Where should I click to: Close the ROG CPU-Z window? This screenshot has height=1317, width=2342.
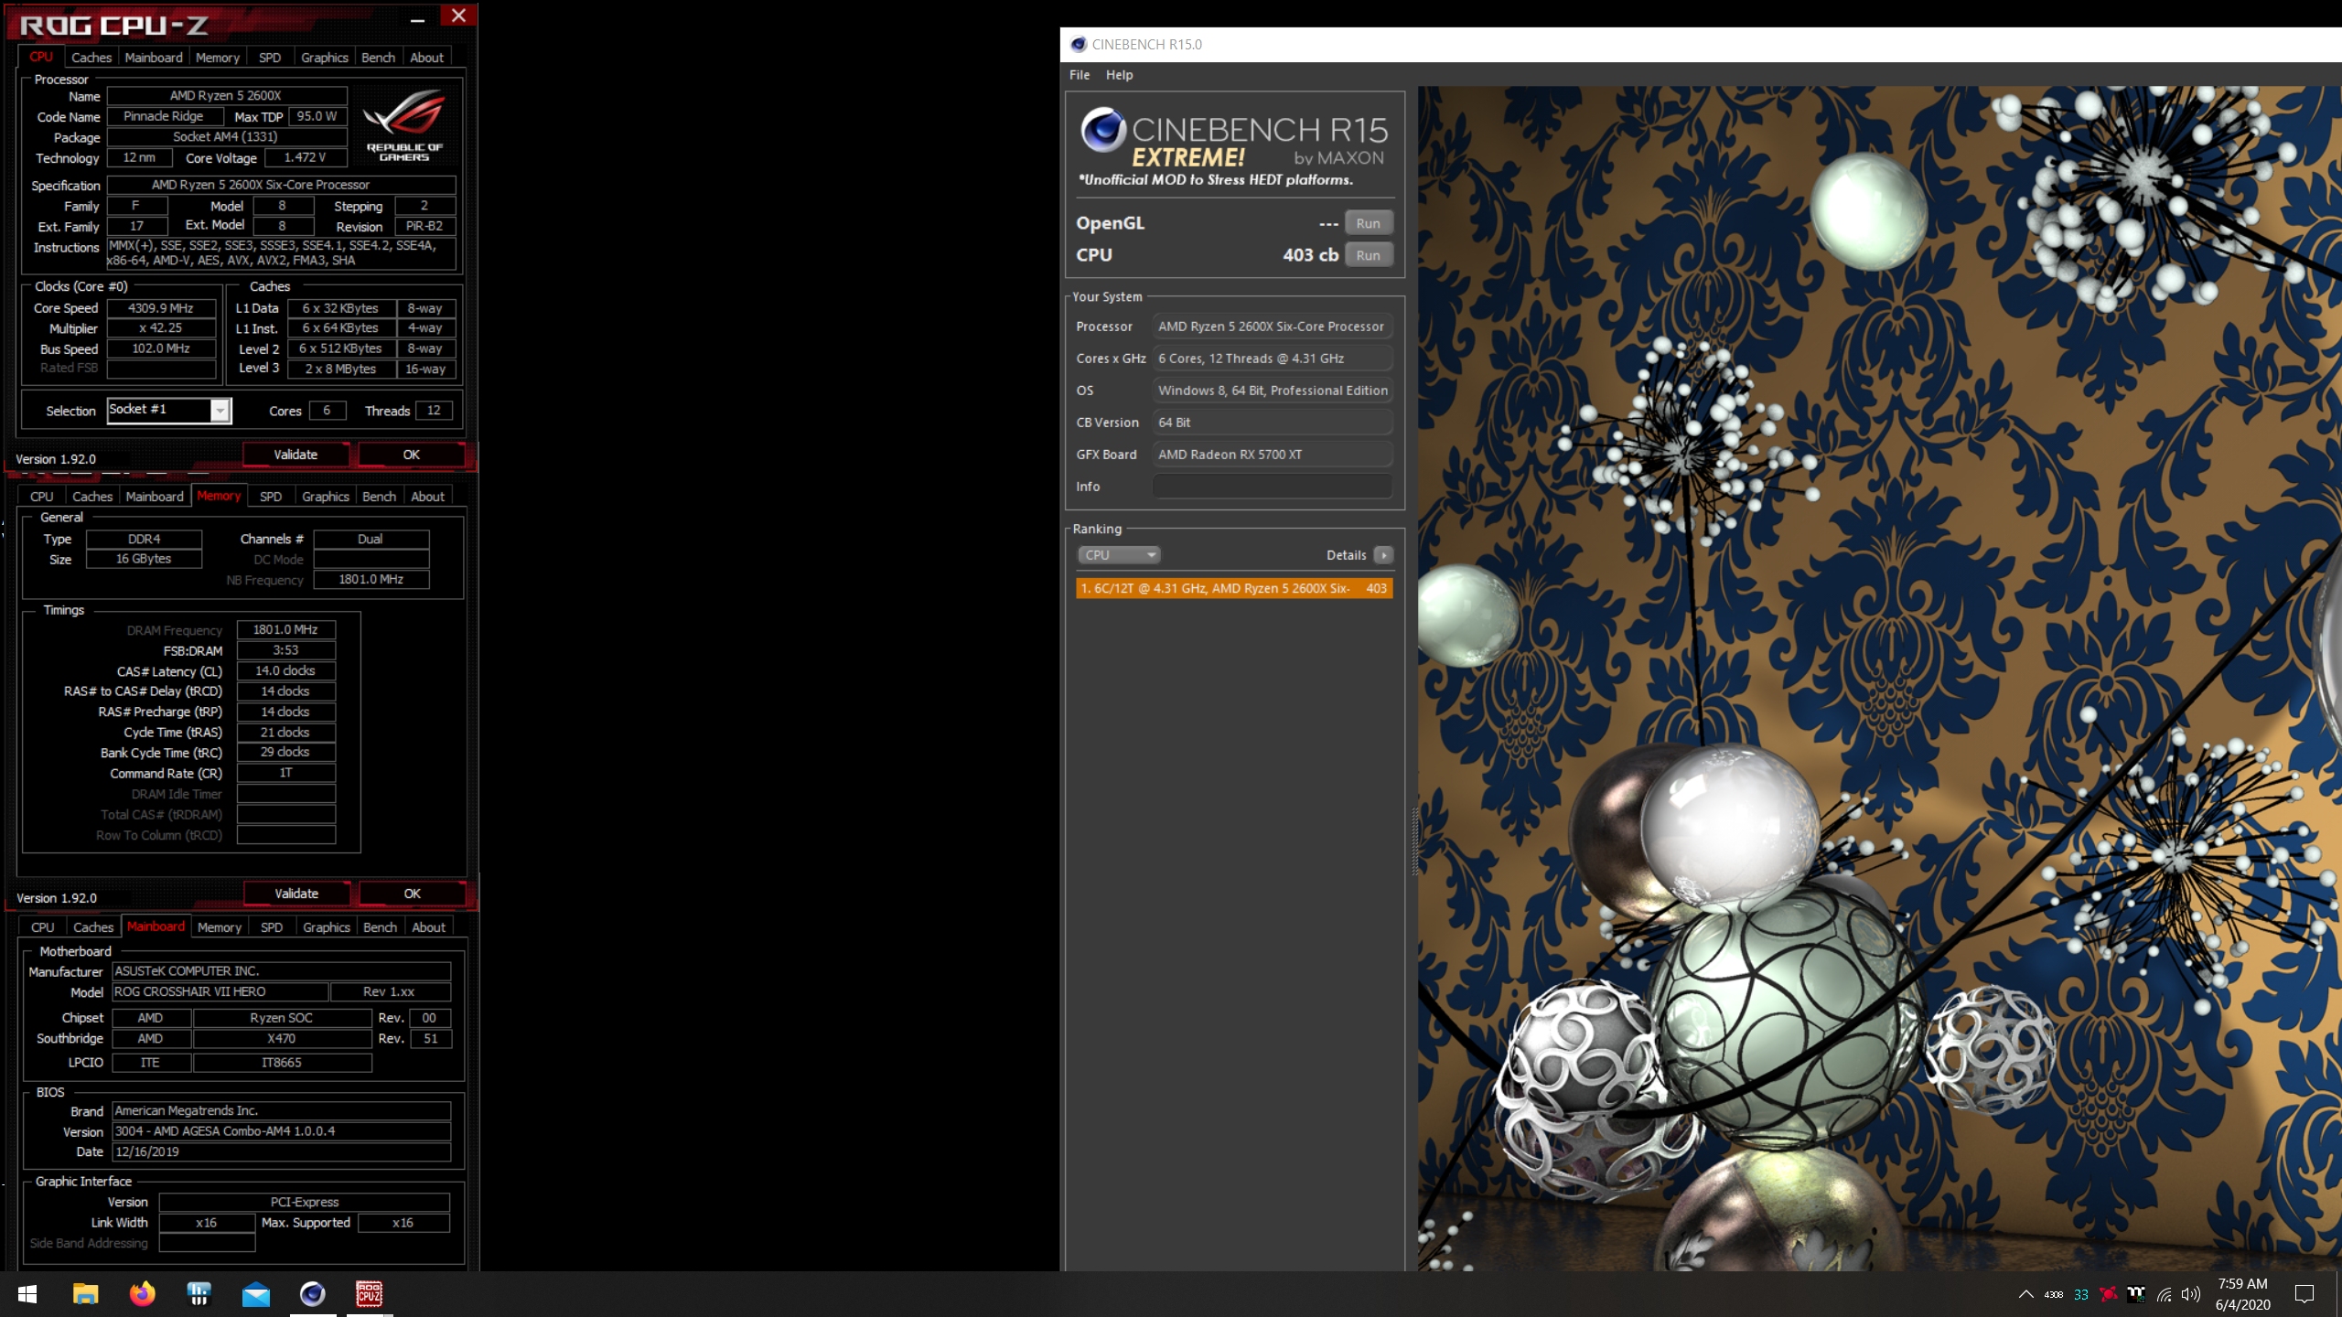(458, 16)
